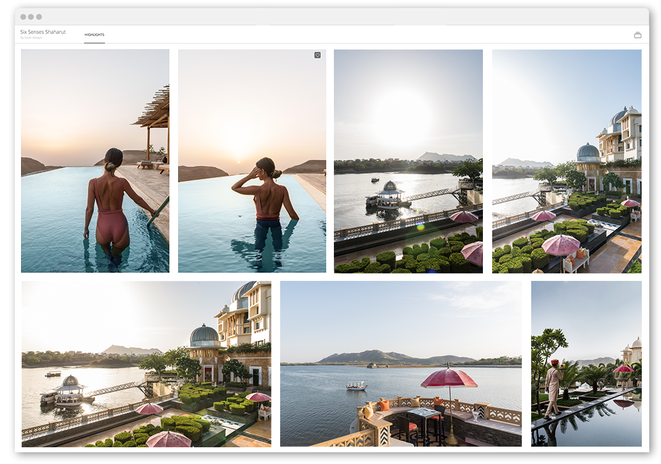
Task: Switch to the Highlights tab
Action: (95, 35)
